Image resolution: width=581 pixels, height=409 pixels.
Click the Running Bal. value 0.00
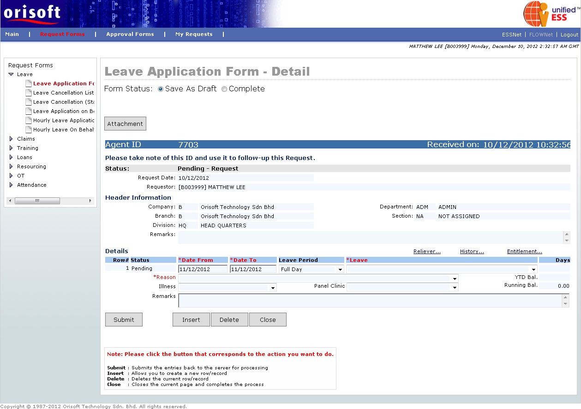563,286
